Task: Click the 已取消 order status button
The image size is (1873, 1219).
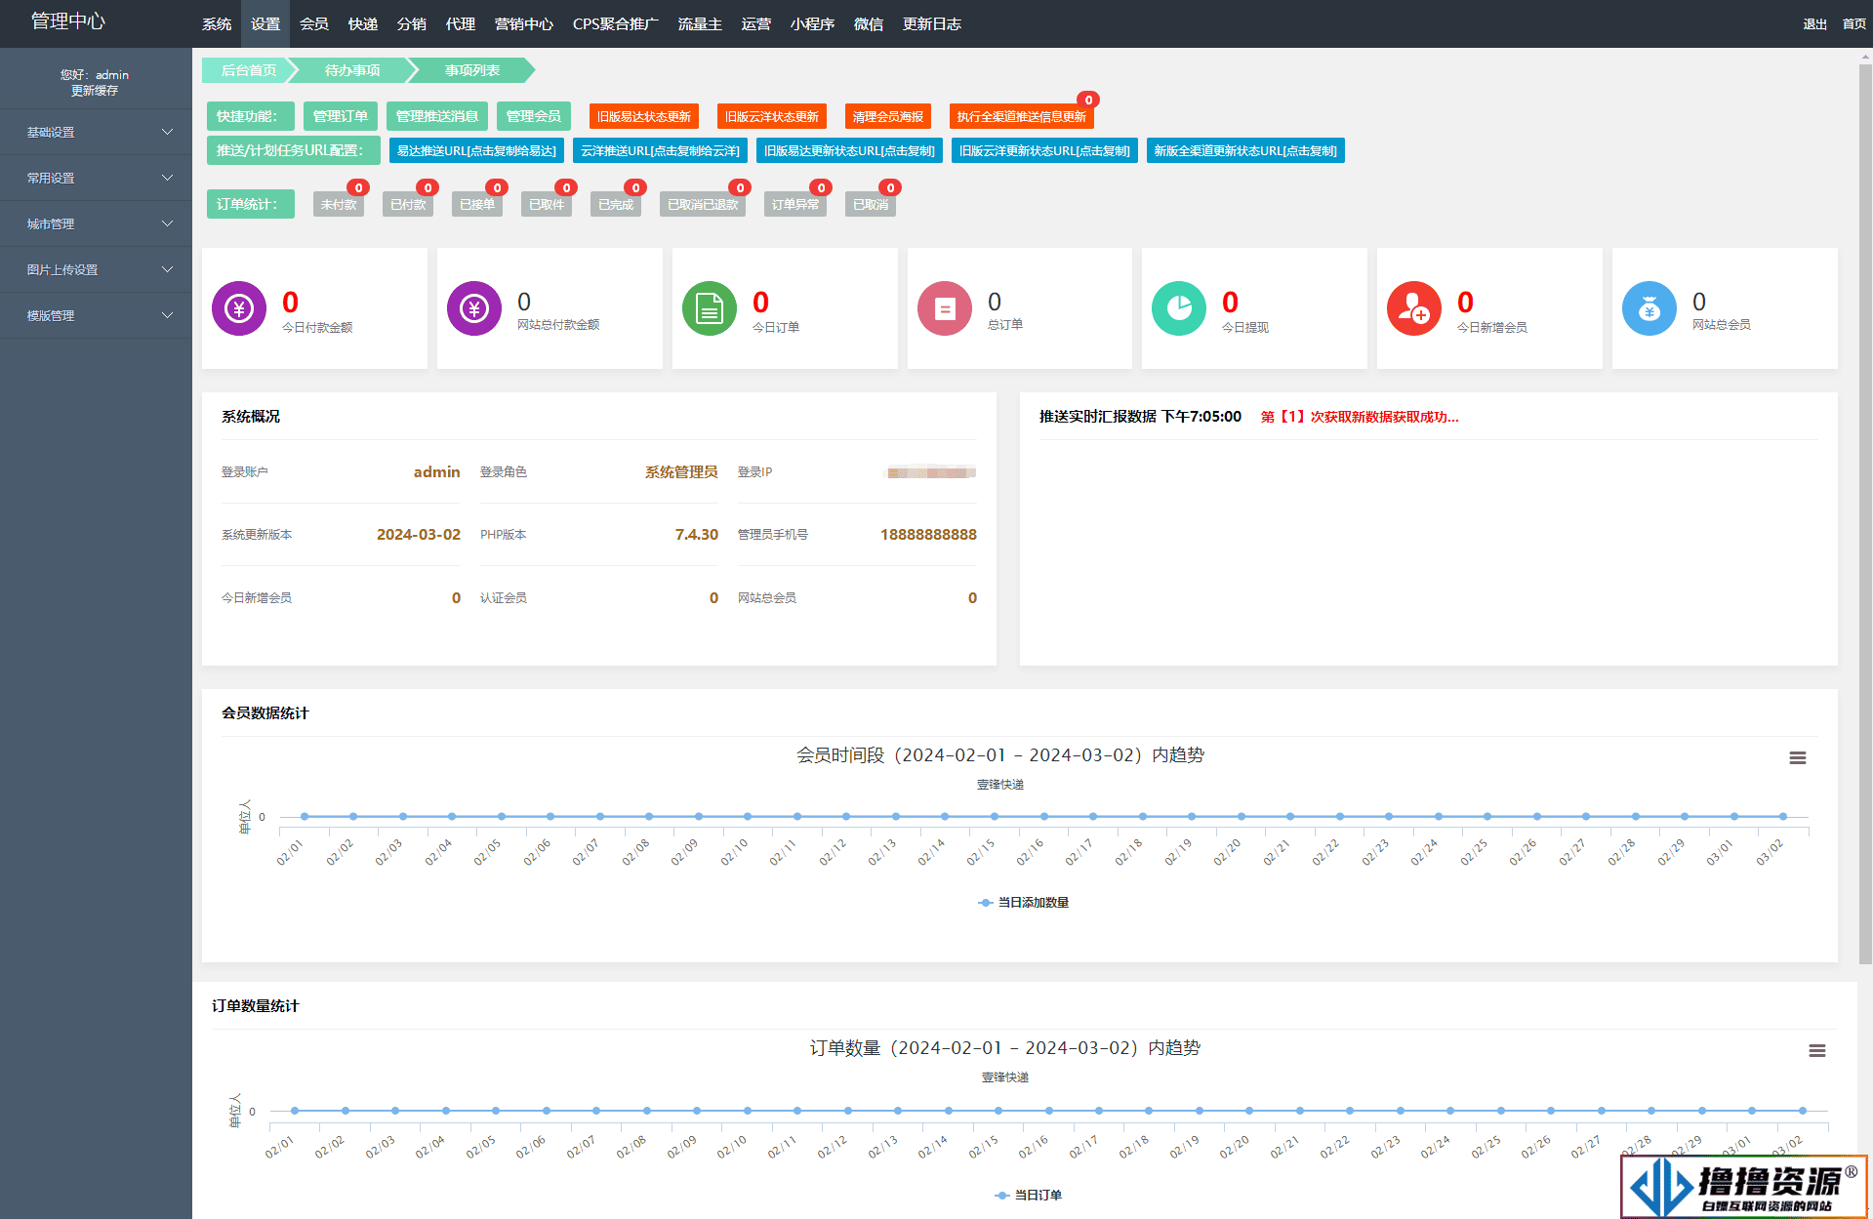Action: 871,204
